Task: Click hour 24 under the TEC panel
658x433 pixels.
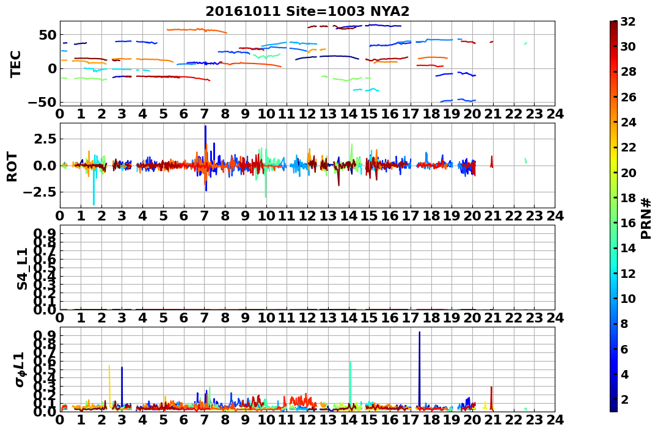Action: coord(554,114)
